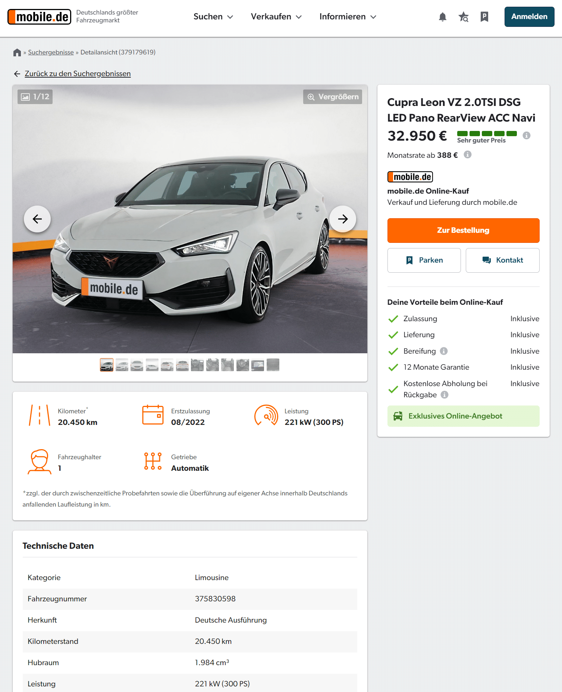The width and height of the screenshot is (562, 692).
Task: Click info icon beside Rückgabe
Action: pos(445,395)
